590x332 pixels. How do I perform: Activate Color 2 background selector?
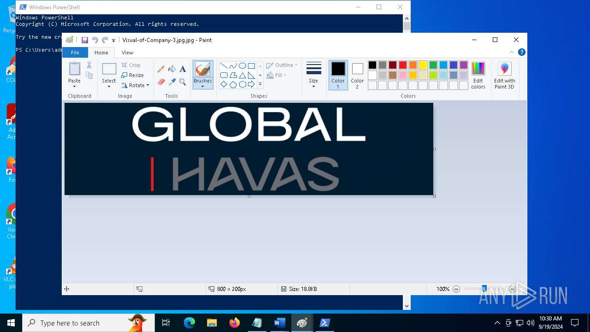tap(357, 75)
